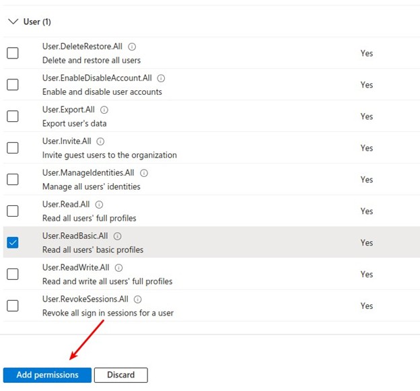Click the User.RevokeSessions.All permission name

tap(85, 299)
